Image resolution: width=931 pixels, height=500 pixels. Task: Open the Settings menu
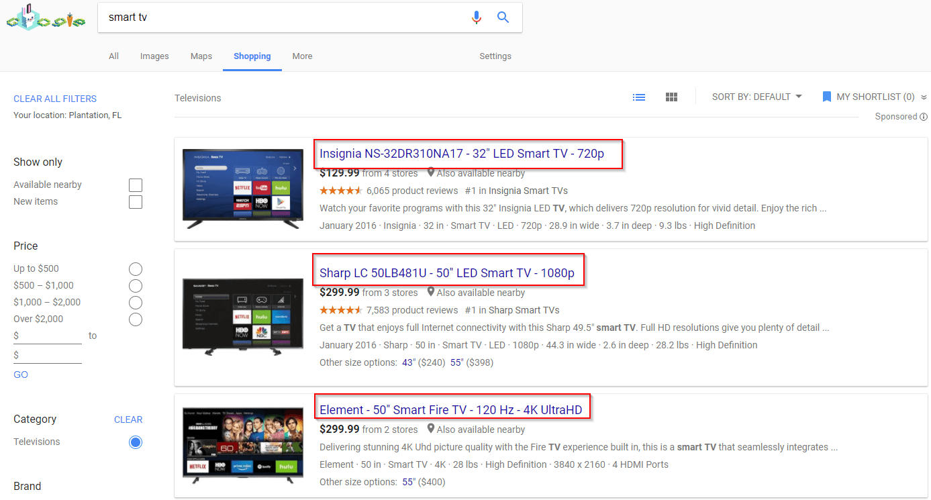tap(495, 56)
